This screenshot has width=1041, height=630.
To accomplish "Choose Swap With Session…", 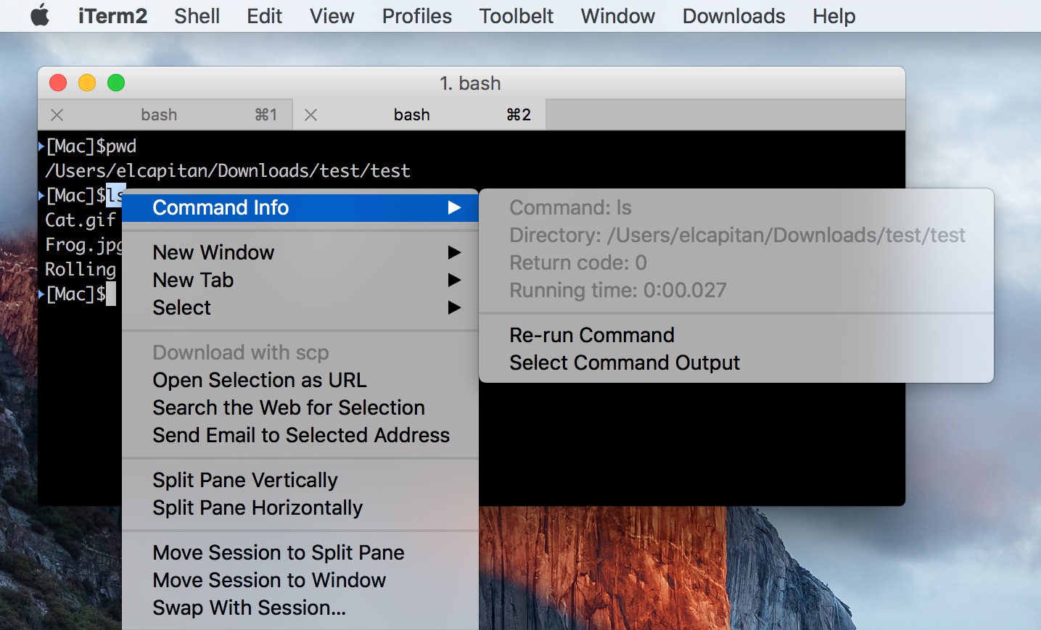I will click(300, 608).
